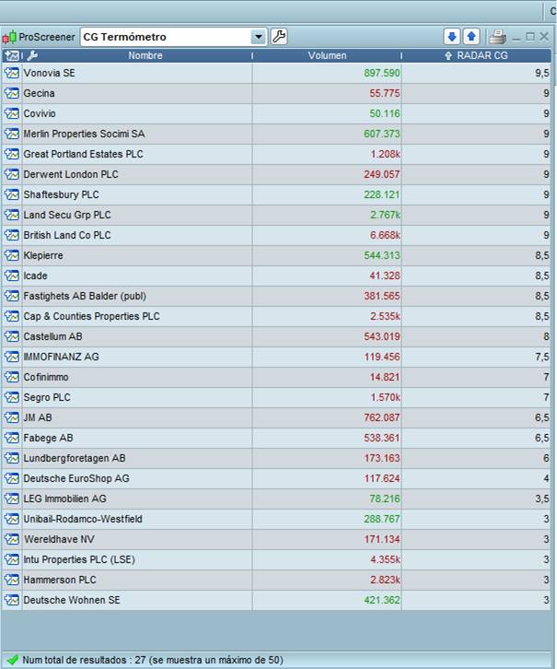Open chart icon for Icade
557x669 pixels.
tap(12, 276)
